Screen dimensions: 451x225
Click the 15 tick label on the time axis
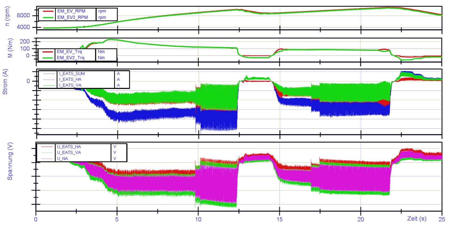tap(279, 219)
